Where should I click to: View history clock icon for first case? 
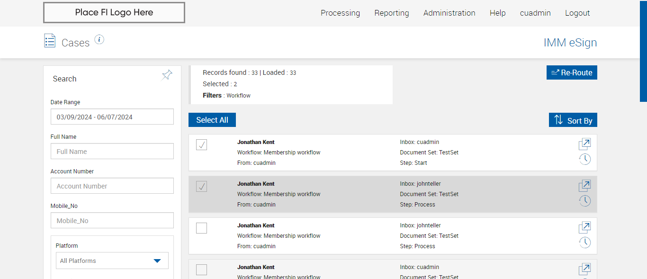pos(584,159)
